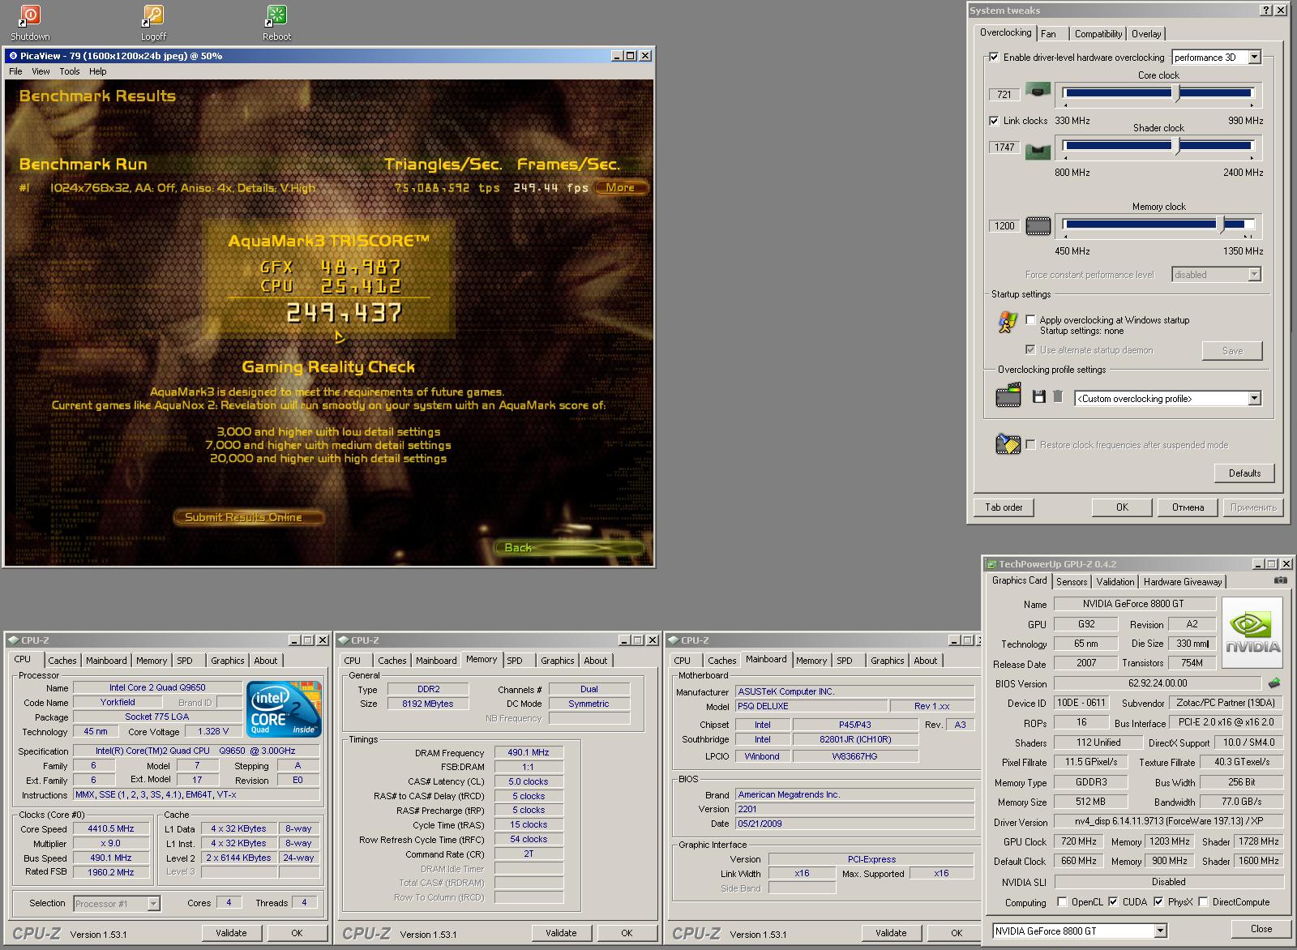Toggle the OpenCL checkbox in GPU-Z
Screen dimensions: 1297x950
click(x=1062, y=902)
